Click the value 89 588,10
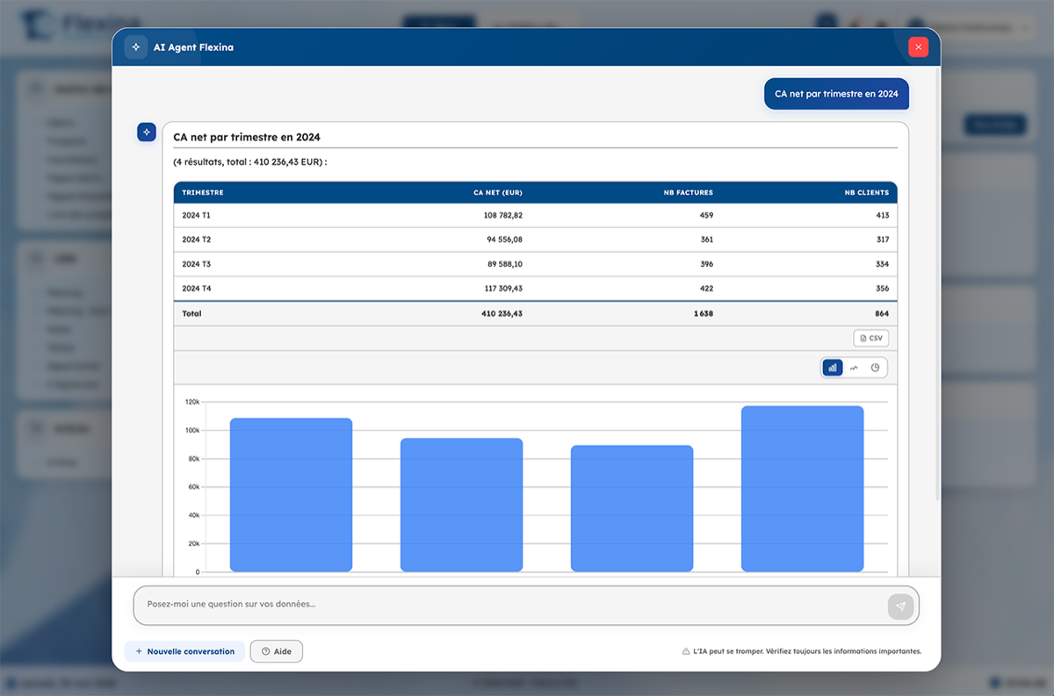 click(505, 264)
